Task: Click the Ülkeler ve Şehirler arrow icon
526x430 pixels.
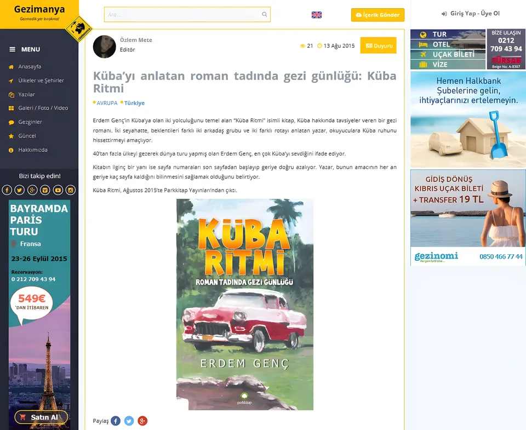Action: click(11, 81)
